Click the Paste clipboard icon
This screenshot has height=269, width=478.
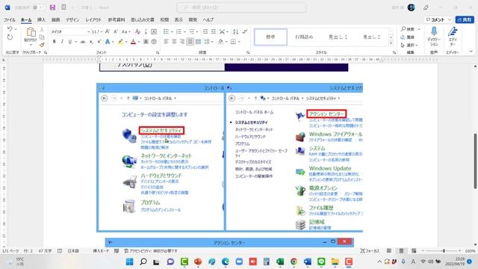31,32
